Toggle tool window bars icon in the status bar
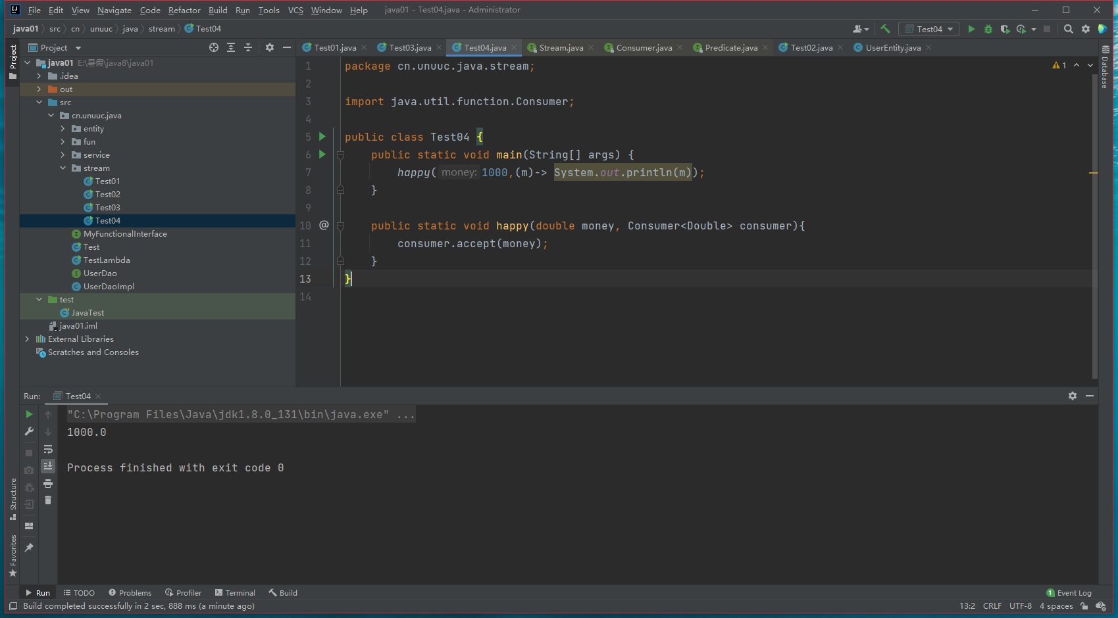The height and width of the screenshot is (618, 1118). coord(13,606)
